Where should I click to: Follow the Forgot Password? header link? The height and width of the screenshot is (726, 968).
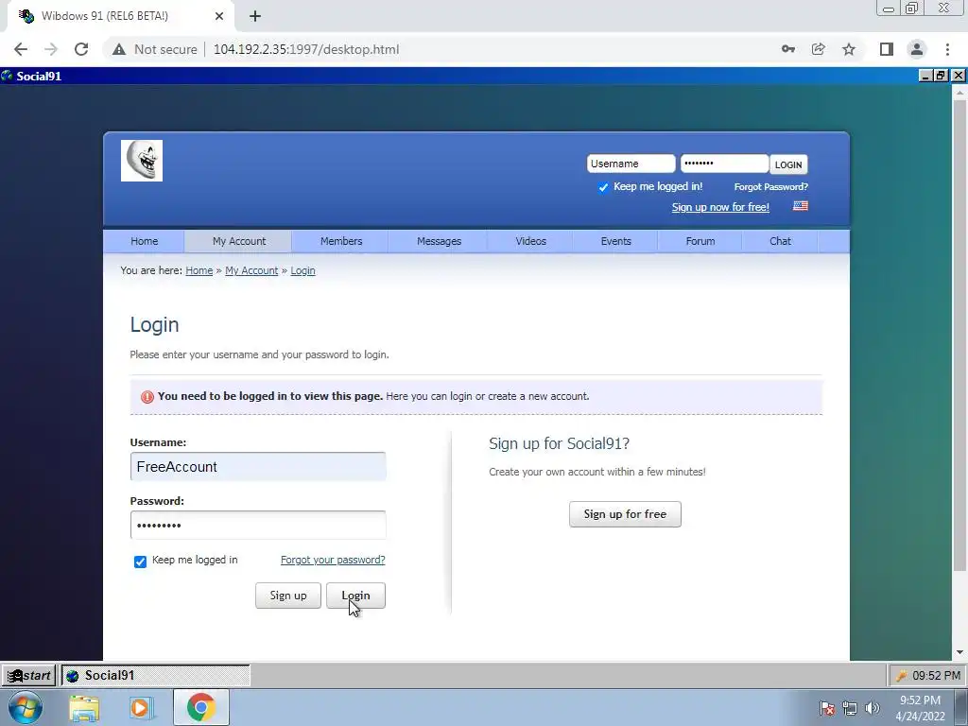(x=770, y=186)
